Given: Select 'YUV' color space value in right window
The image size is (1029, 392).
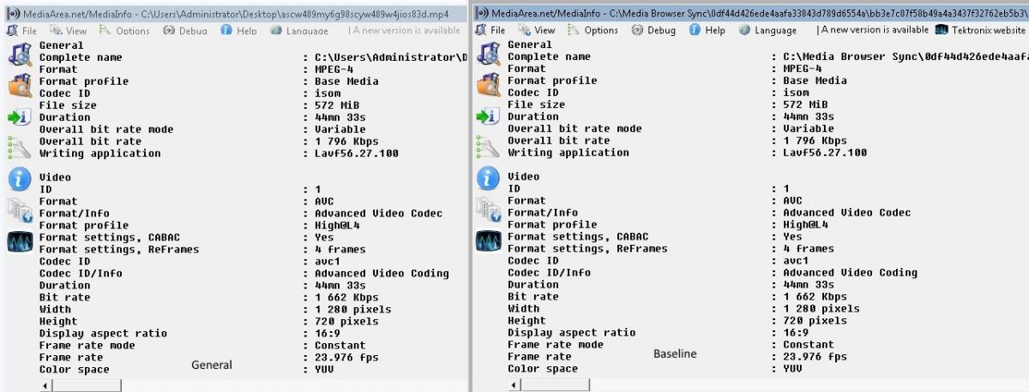Looking at the screenshot, I should coord(793,368).
